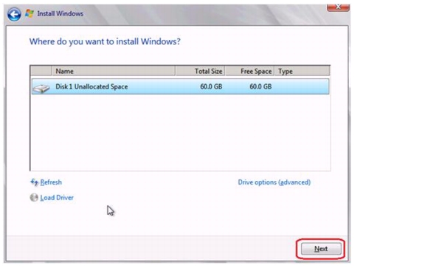425x268 pixels.
Task: Open Drive options (advanced)
Action: (x=274, y=182)
